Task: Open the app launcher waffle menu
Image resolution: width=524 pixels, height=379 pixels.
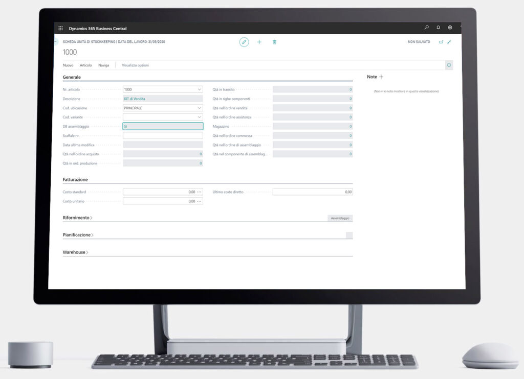Action: tap(61, 28)
